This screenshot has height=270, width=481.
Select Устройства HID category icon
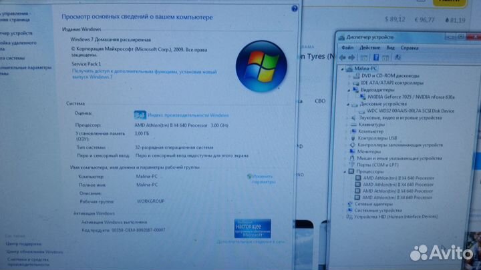(349, 217)
